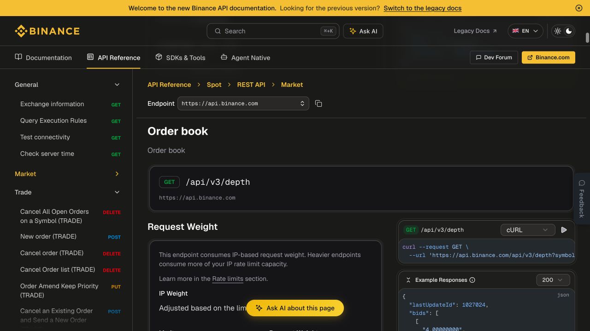Open New order (TRADE) sidebar item
The width and height of the screenshot is (590, 331).
tap(71, 237)
